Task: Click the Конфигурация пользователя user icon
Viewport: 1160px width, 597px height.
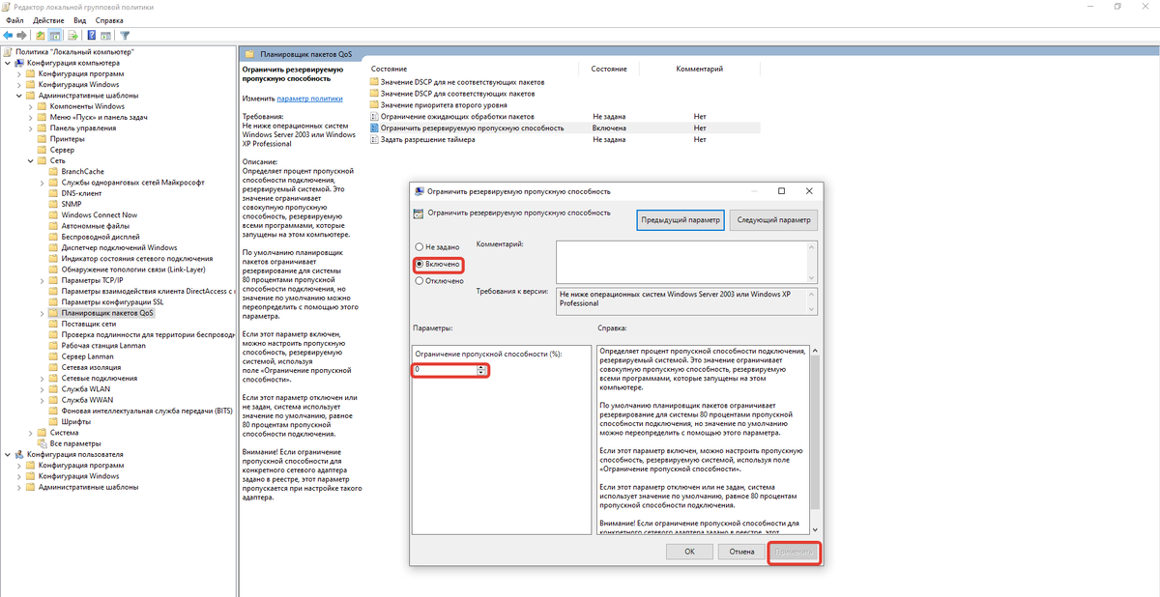Action: [19, 454]
